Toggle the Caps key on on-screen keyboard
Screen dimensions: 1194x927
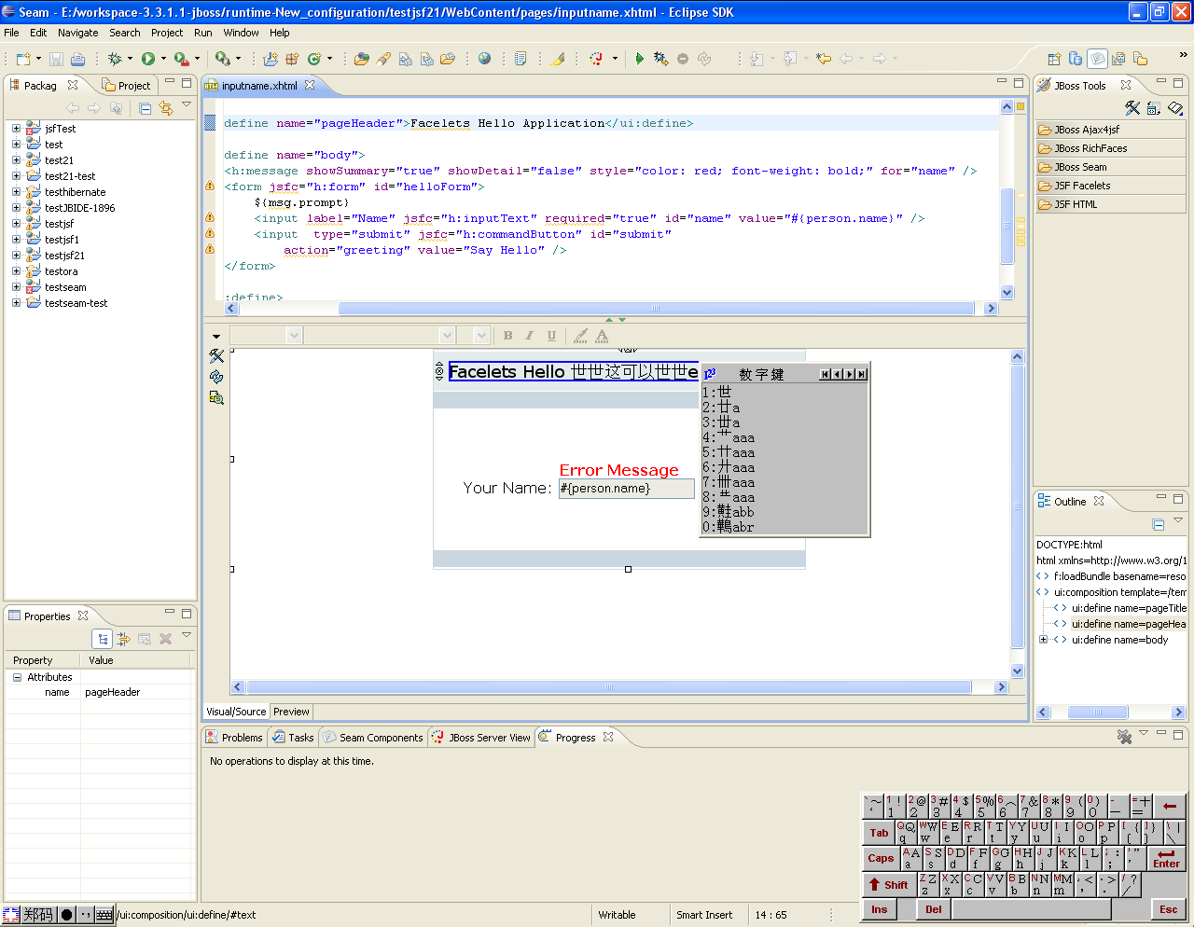pos(881,858)
